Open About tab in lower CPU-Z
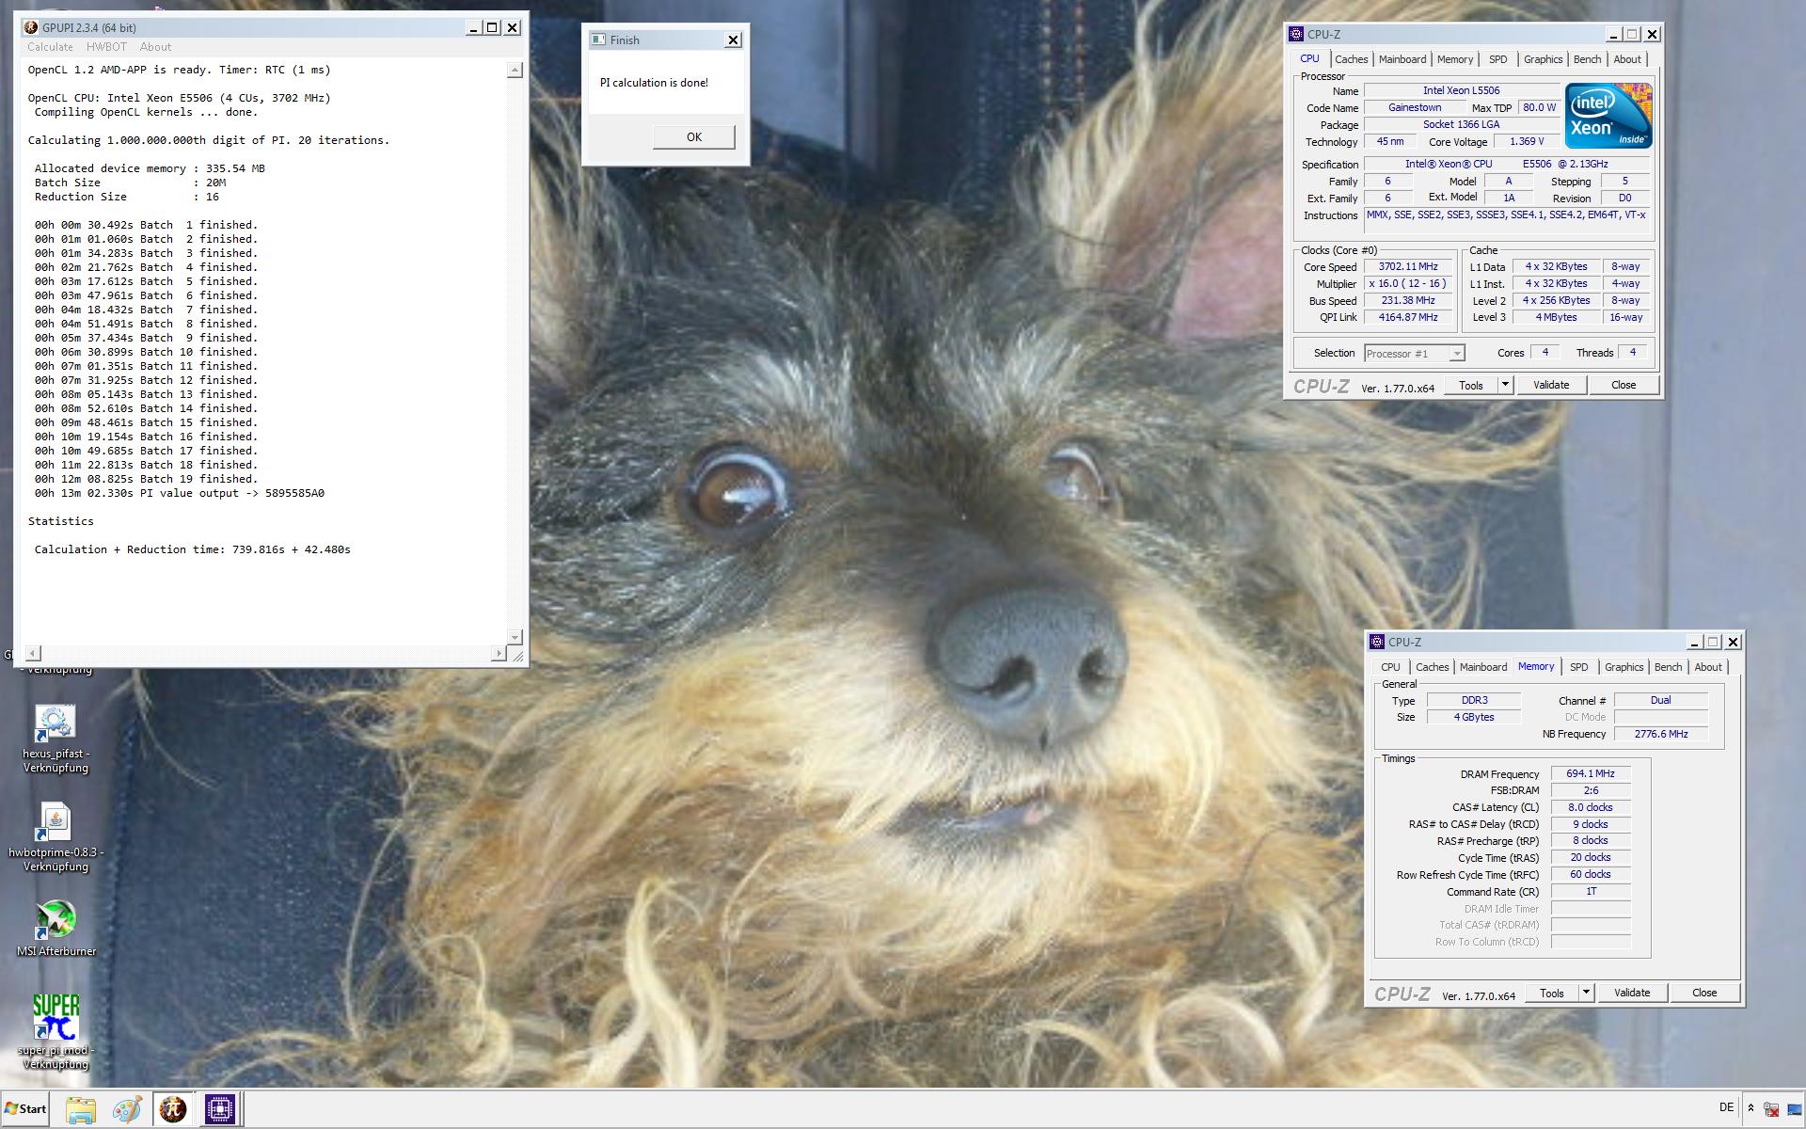The image size is (1806, 1129). (1708, 667)
